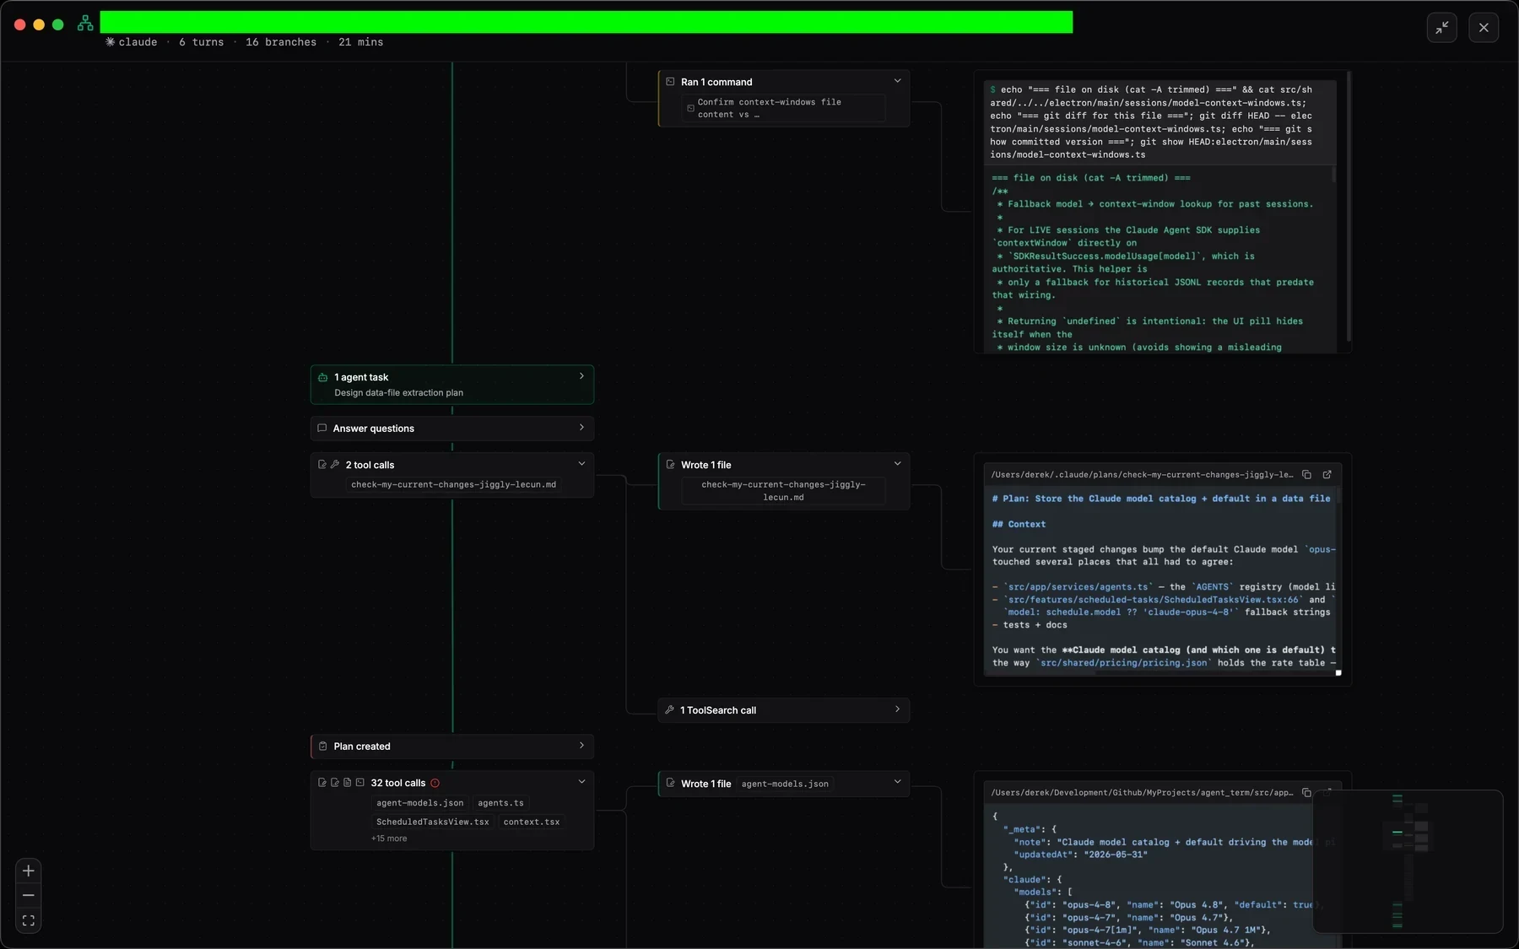Viewport: 1519px width, 949px height.
Task: Fit the graph to view with the frame icon
Action: point(28,920)
